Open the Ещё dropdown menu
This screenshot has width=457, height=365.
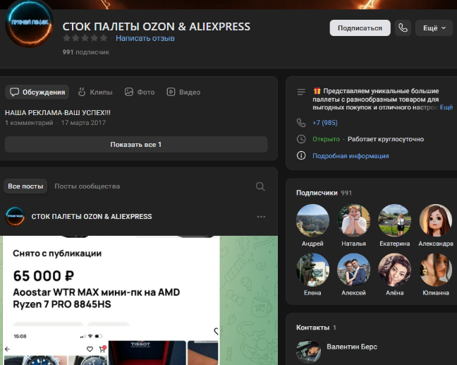point(434,28)
